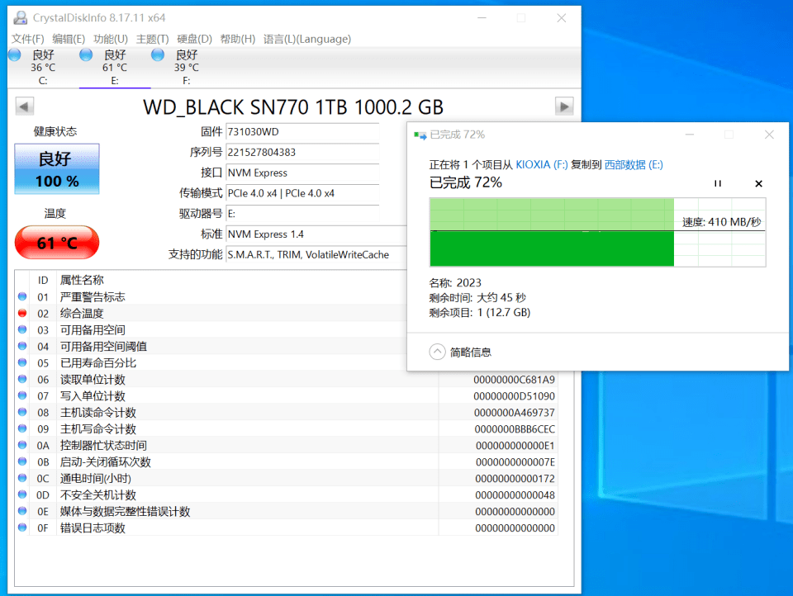Select raw value 00000000C681A9
This screenshot has height=596, width=793.
pos(514,380)
